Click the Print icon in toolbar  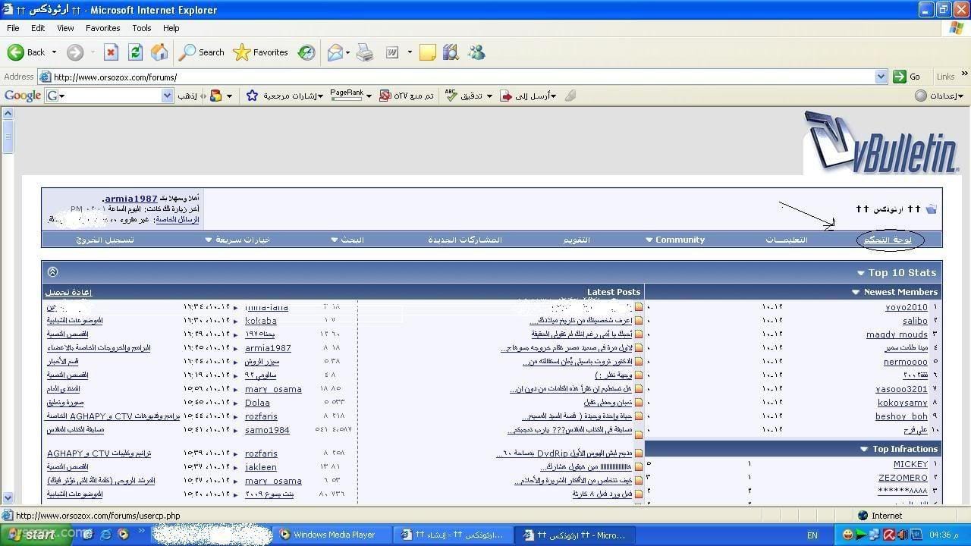[365, 52]
